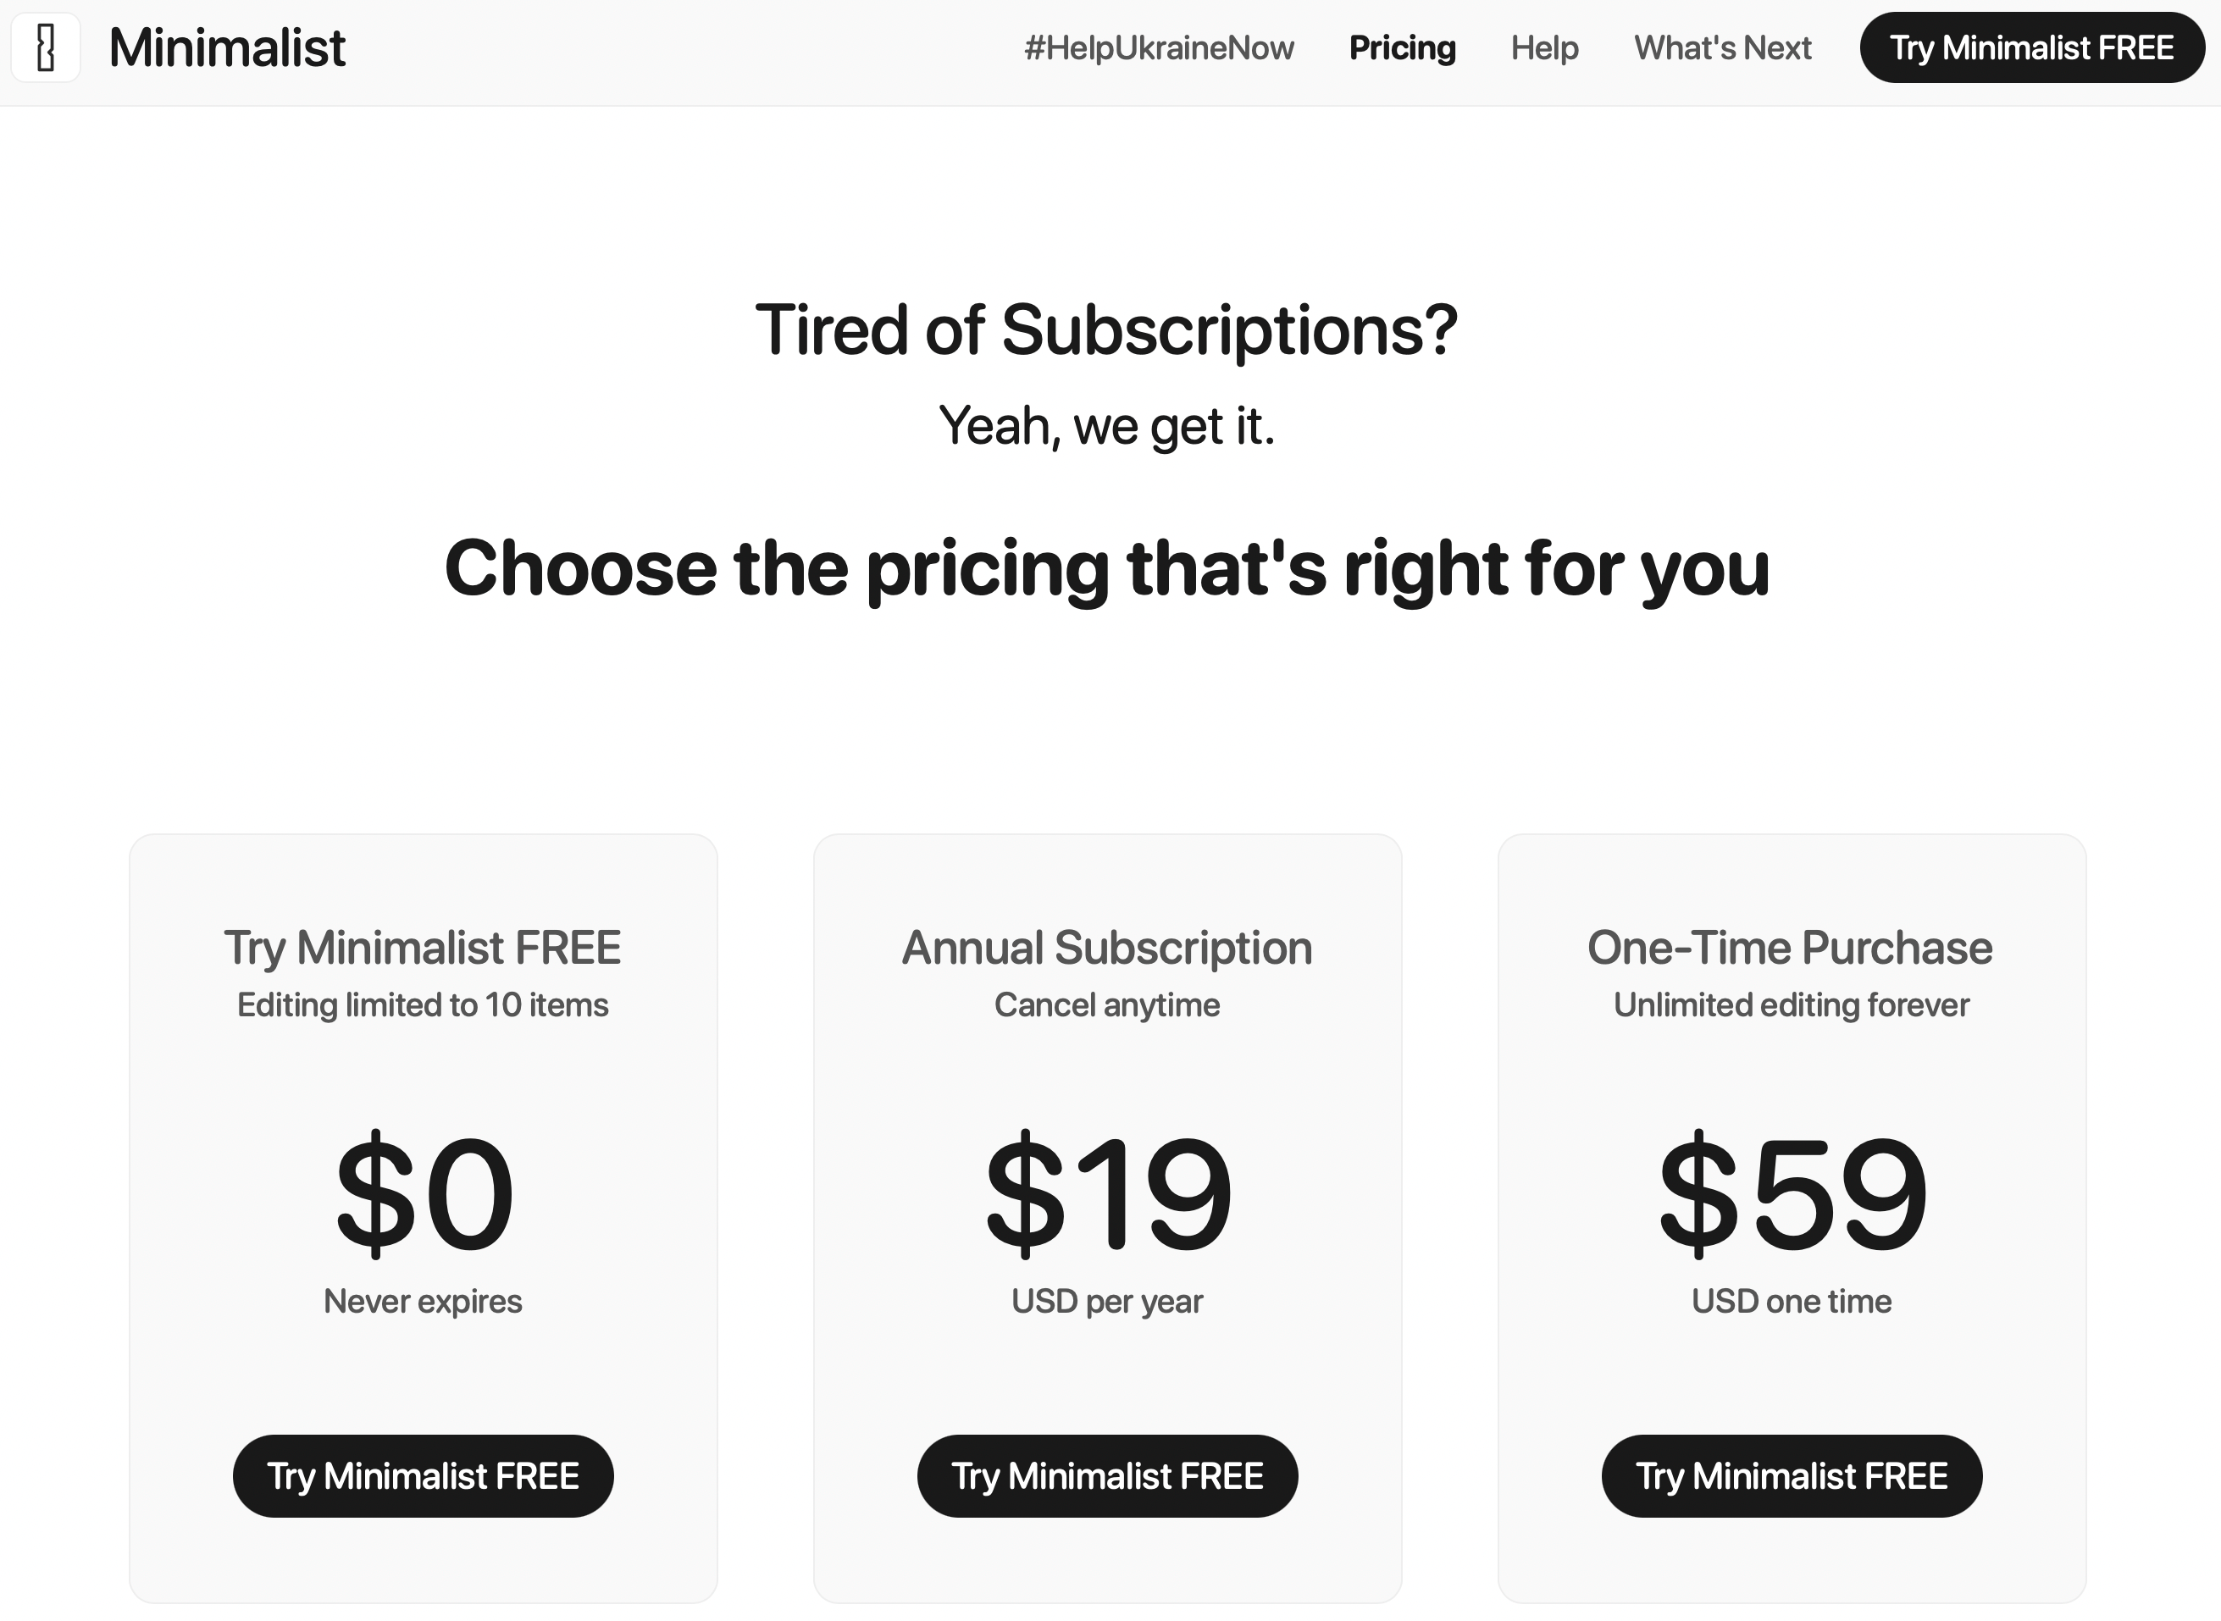Click the Try button in the $0 card
The width and height of the screenshot is (2221, 1621).
click(423, 1476)
